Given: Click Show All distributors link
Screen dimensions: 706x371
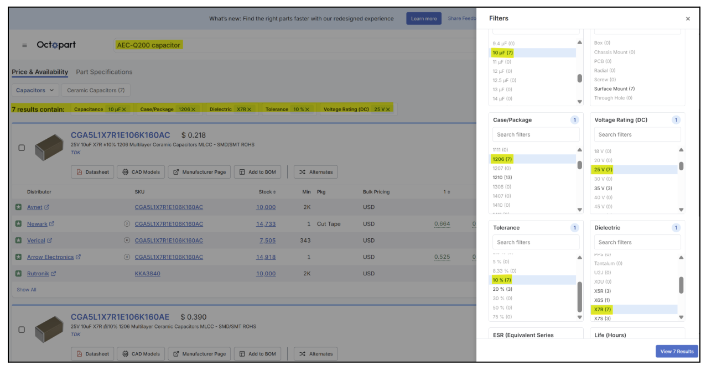Looking at the screenshot, I should coord(27,290).
